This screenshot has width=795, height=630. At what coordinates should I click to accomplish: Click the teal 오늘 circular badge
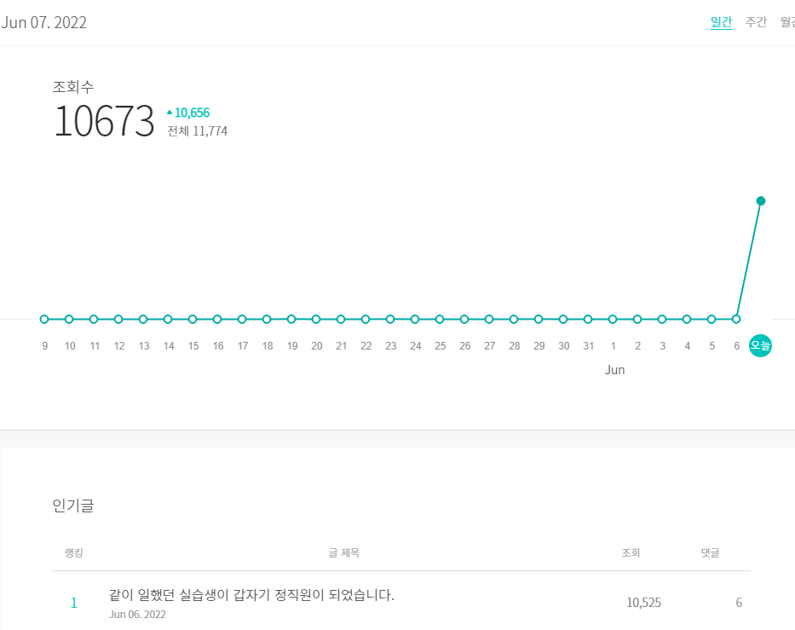point(760,344)
